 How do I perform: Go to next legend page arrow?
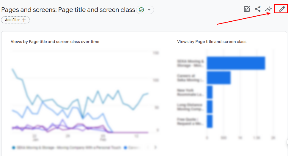point(155,147)
